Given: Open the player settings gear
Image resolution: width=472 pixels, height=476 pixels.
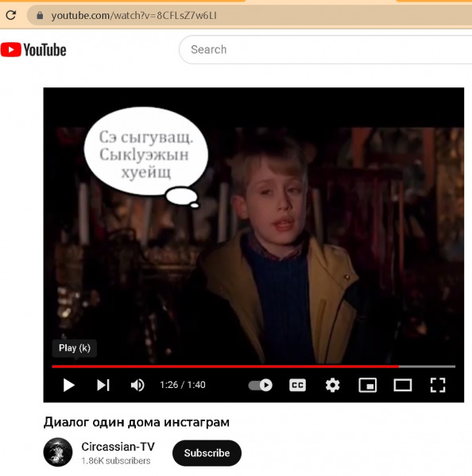Looking at the screenshot, I should click(x=332, y=386).
